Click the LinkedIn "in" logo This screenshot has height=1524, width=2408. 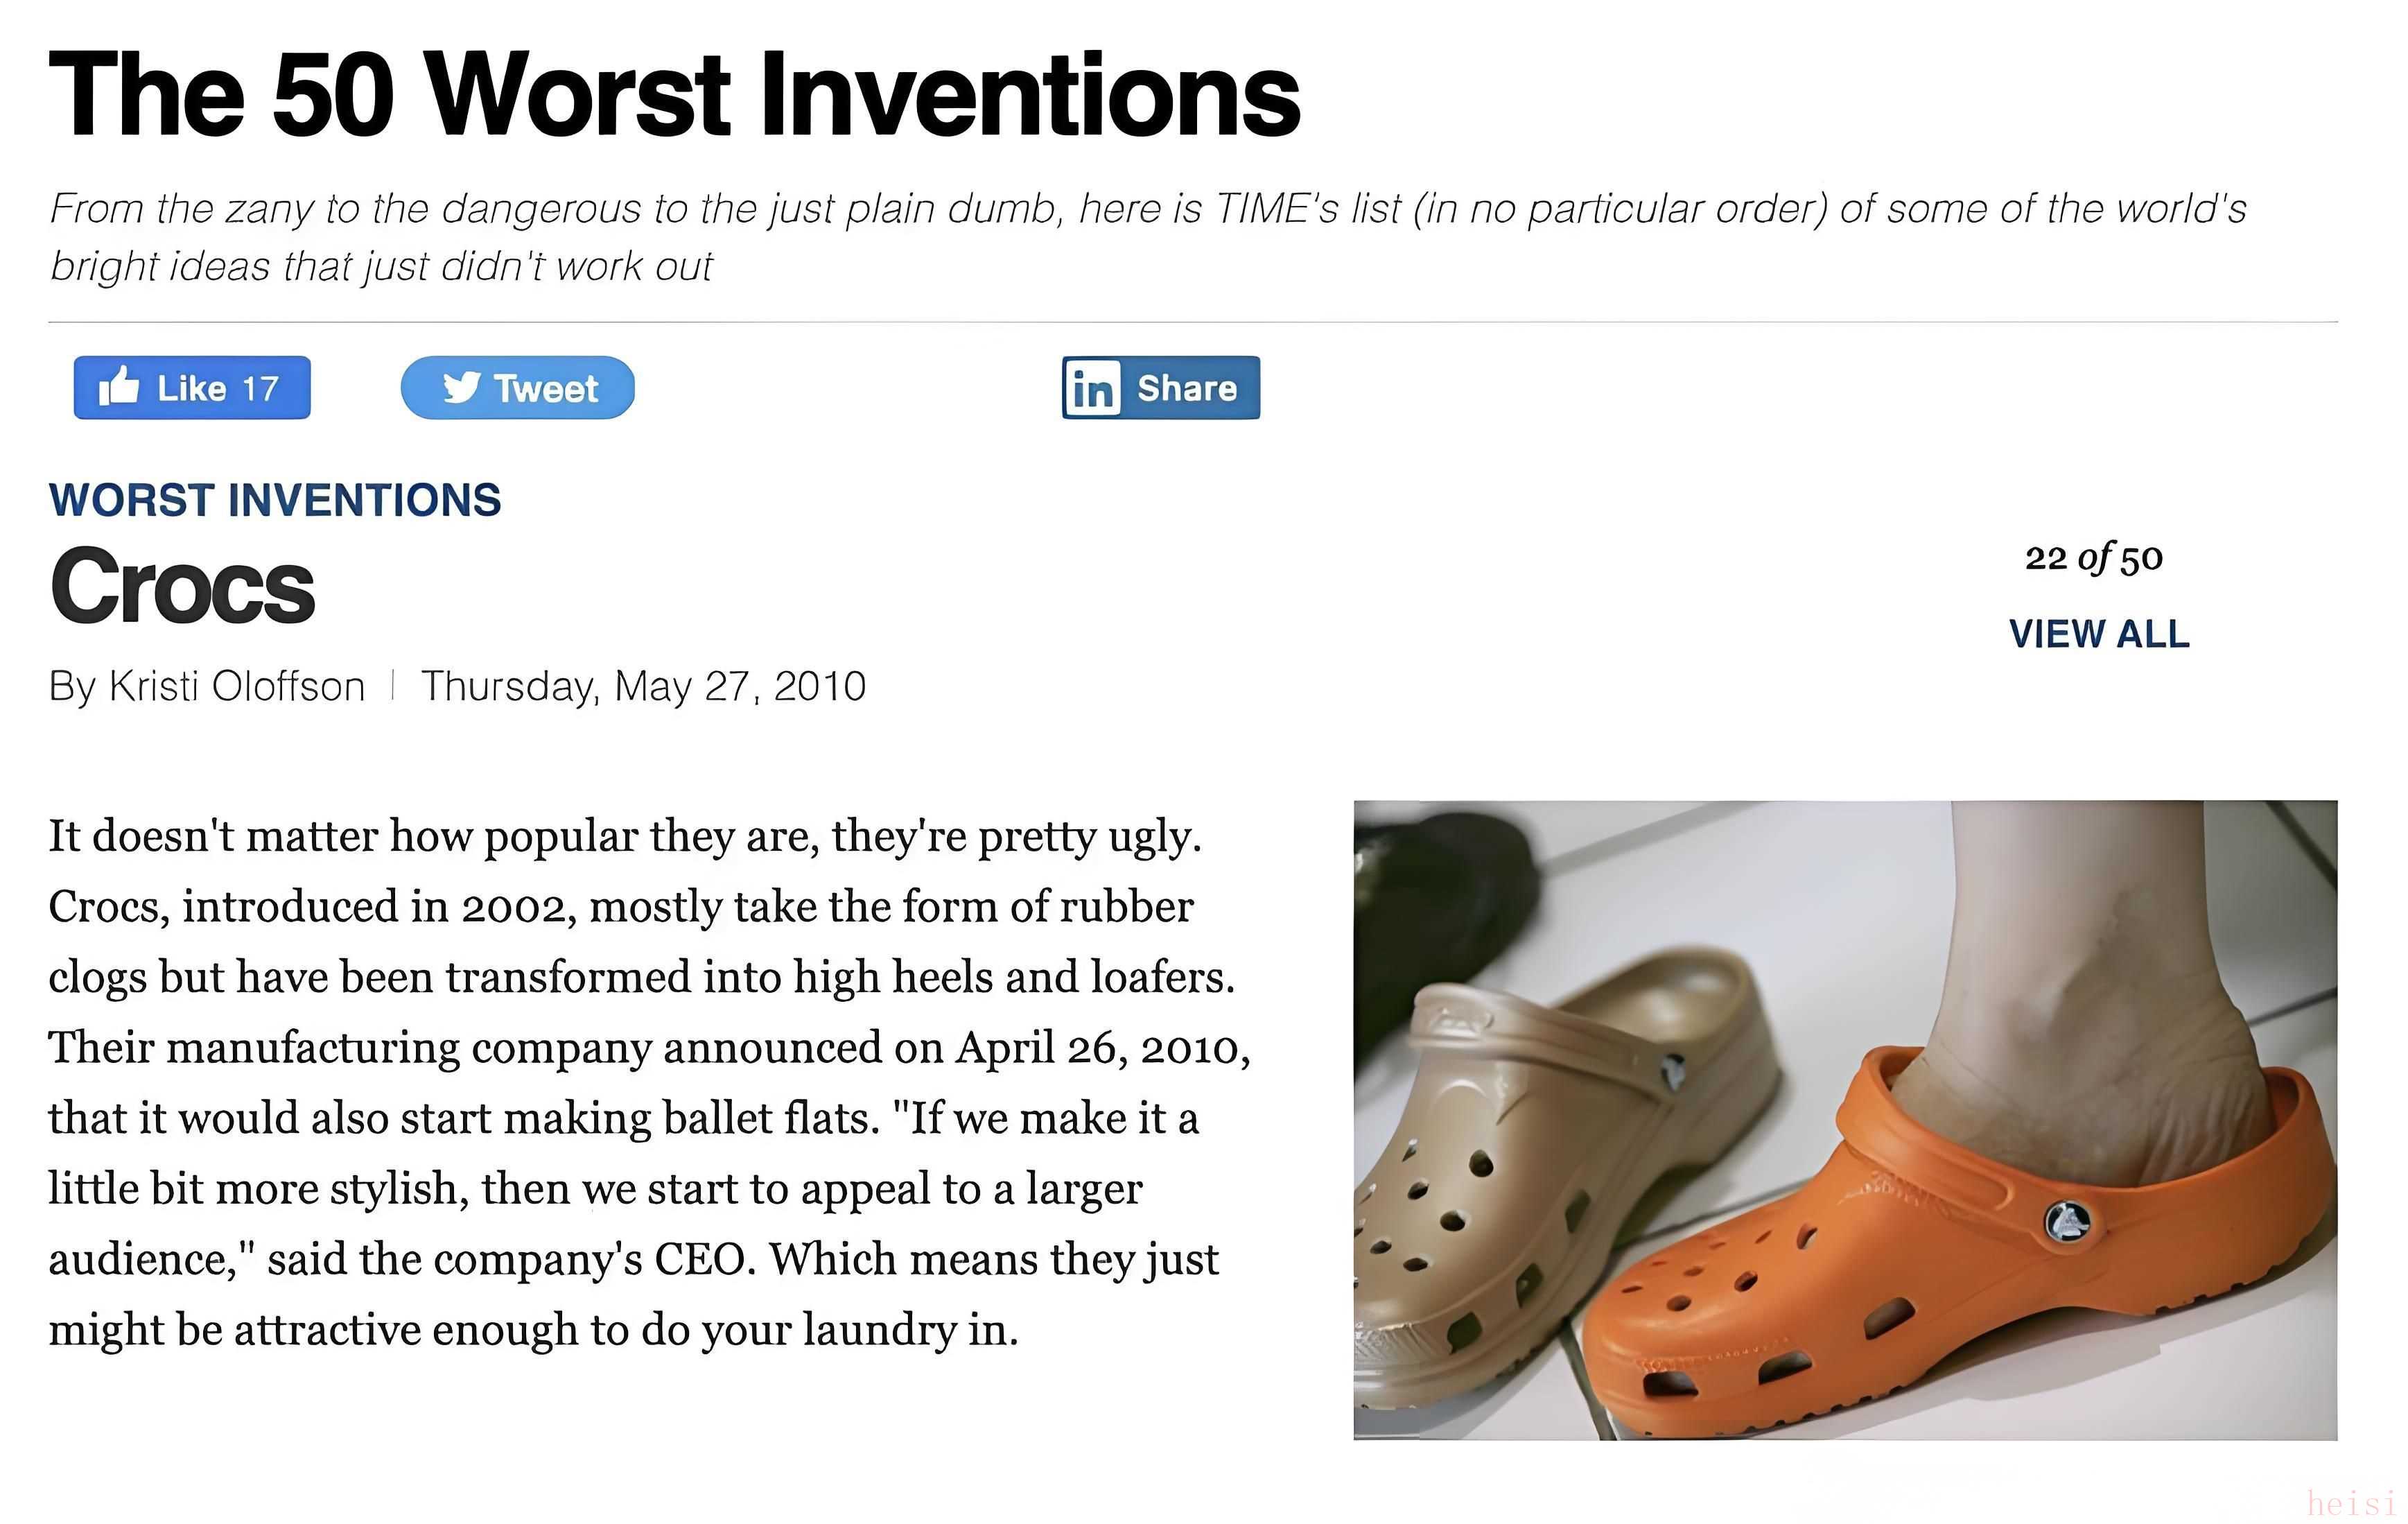click(1092, 388)
